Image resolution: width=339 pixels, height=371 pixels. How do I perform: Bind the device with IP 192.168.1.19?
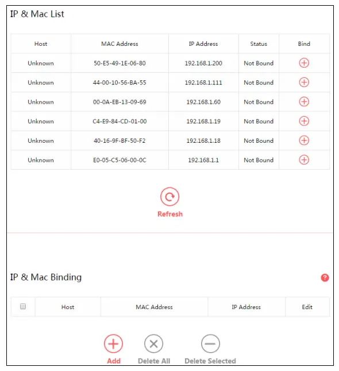click(x=304, y=122)
